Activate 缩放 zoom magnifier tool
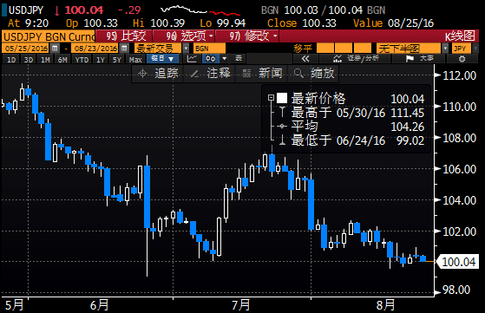This screenshot has width=485, height=313. (313, 74)
